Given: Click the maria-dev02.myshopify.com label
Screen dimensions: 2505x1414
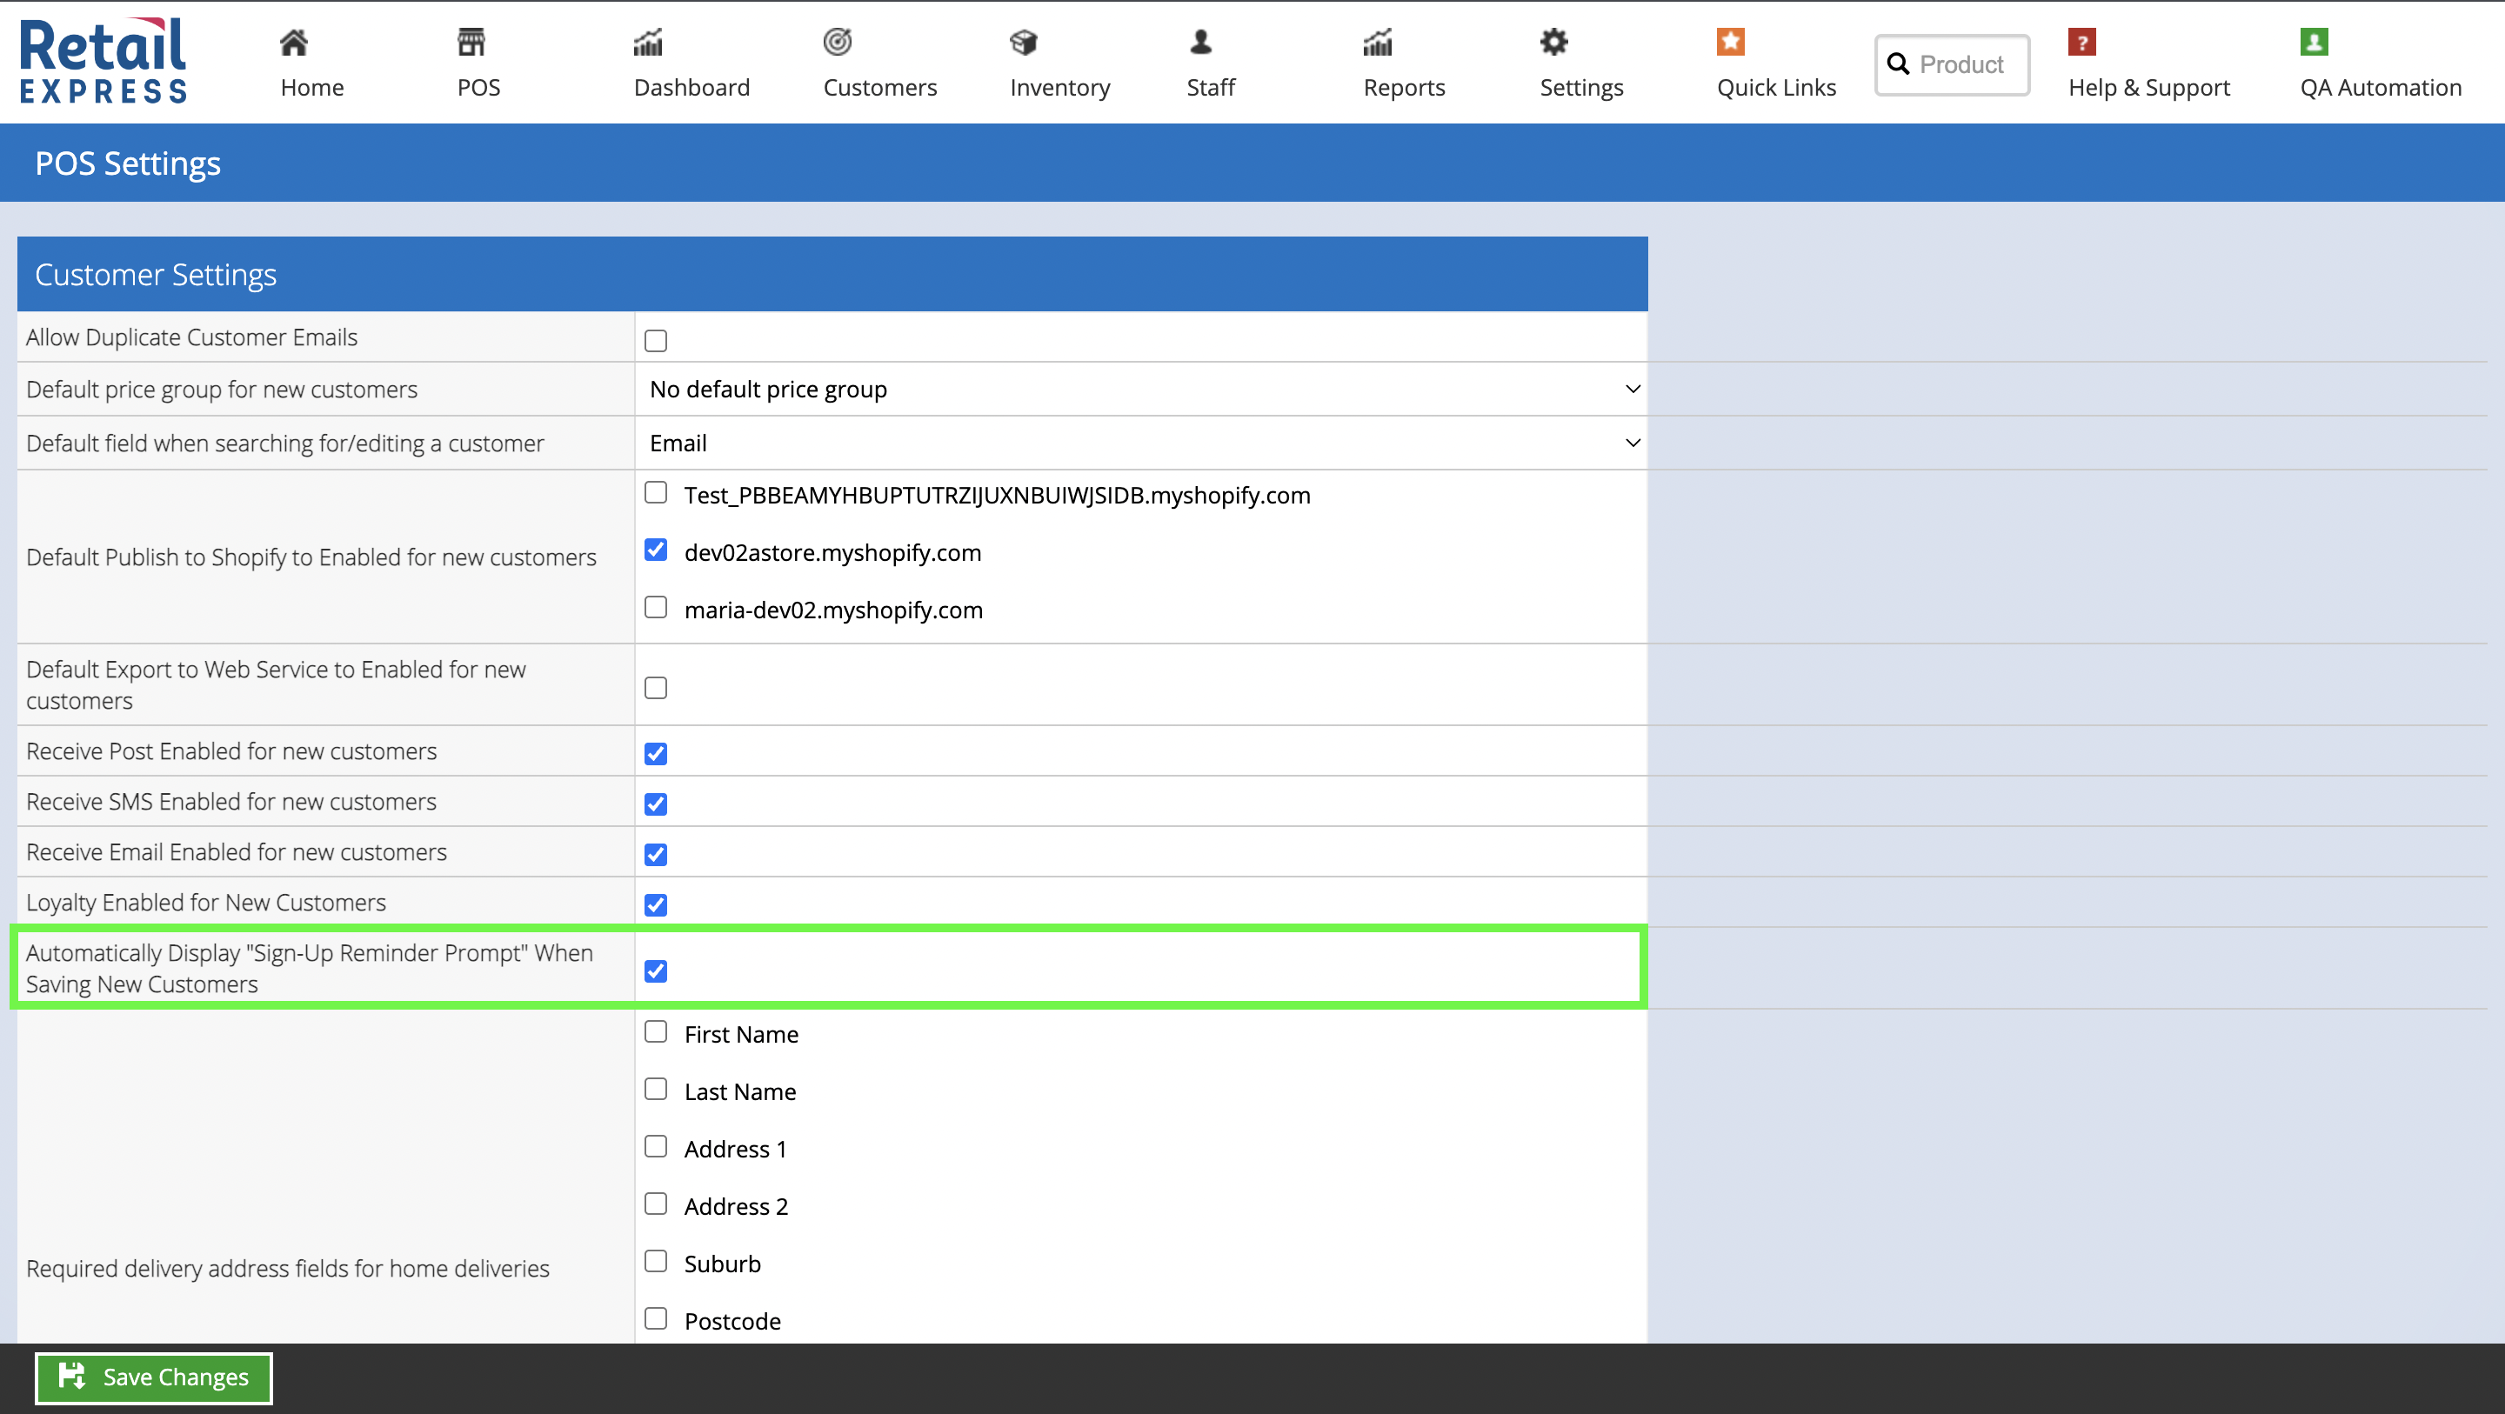Looking at the screenshot, I should (x=833, y=610).
